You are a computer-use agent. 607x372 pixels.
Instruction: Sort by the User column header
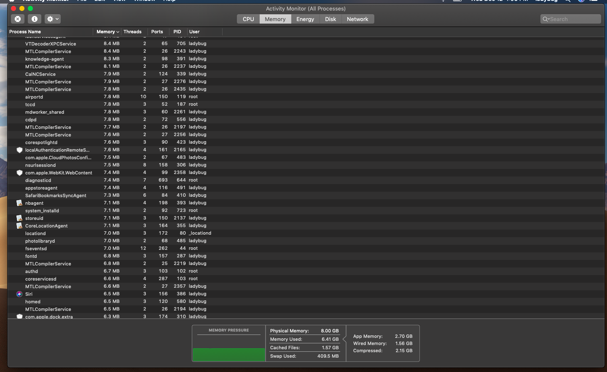[x=204, y=32]
